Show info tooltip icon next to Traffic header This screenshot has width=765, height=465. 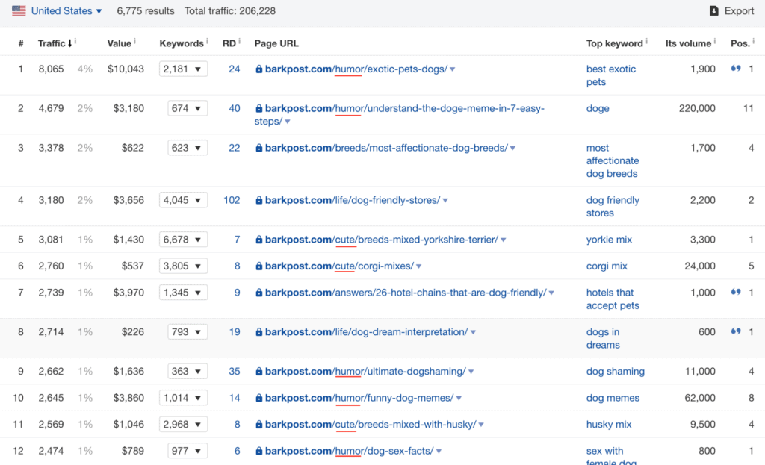tap(75, 42)
